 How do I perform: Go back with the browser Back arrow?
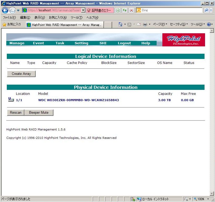(x=5, y=10)
